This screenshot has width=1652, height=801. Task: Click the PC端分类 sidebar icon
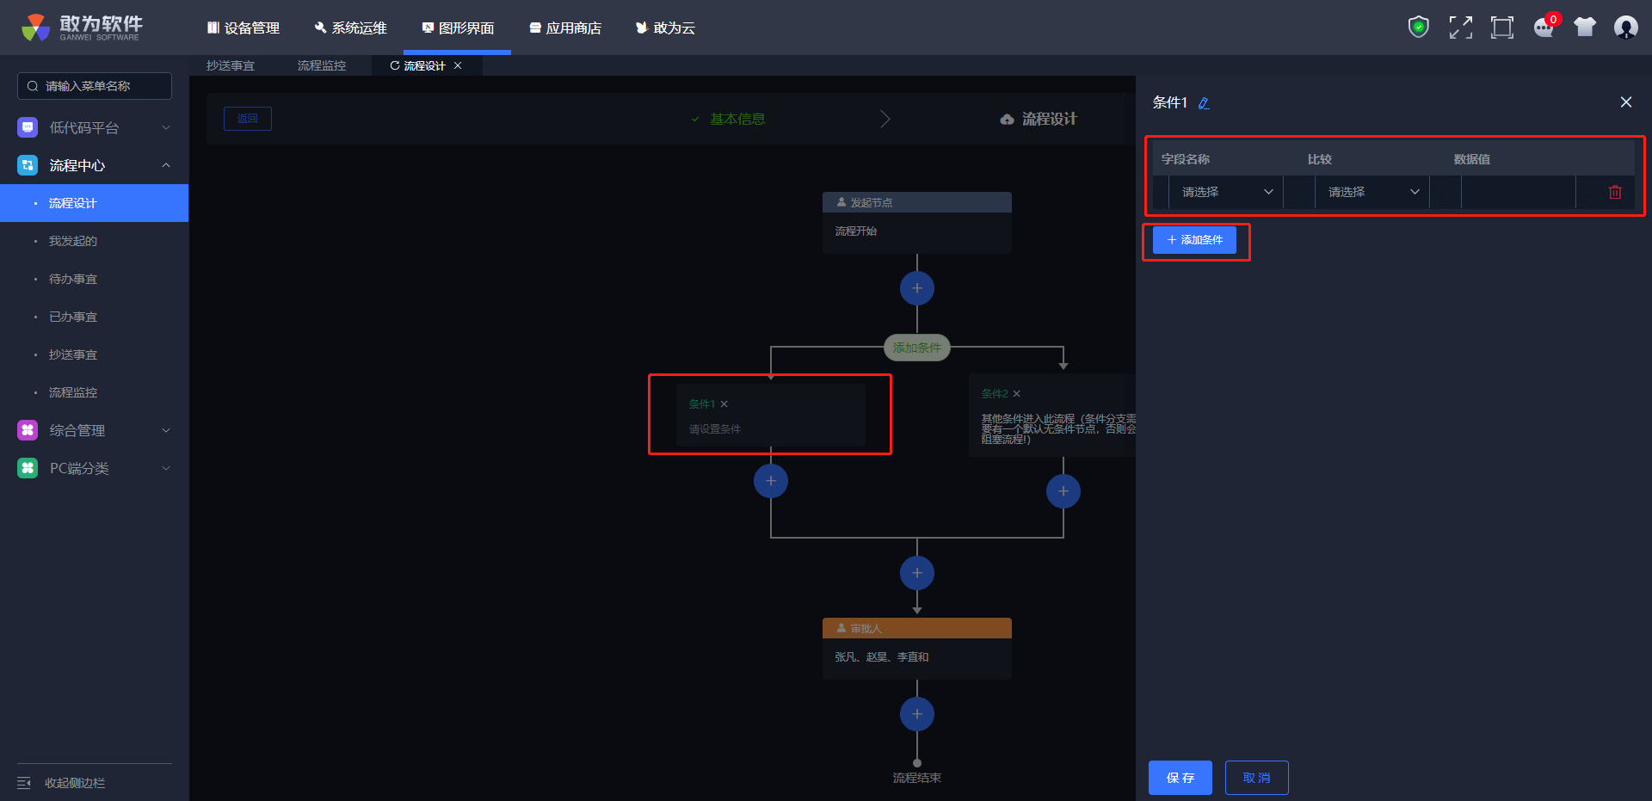click(28, 468)
